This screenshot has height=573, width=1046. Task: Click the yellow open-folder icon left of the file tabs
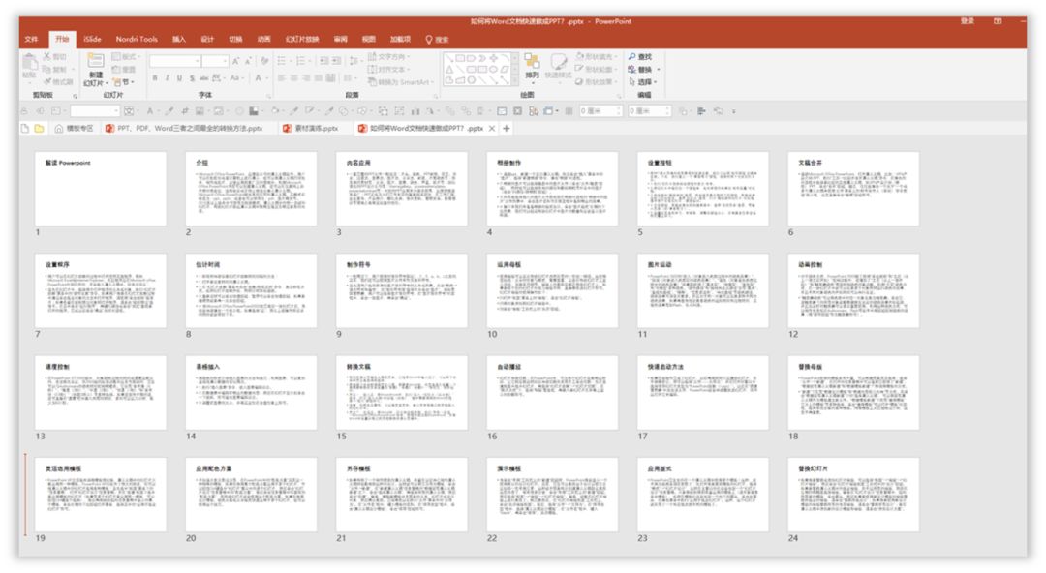[40, 128]
